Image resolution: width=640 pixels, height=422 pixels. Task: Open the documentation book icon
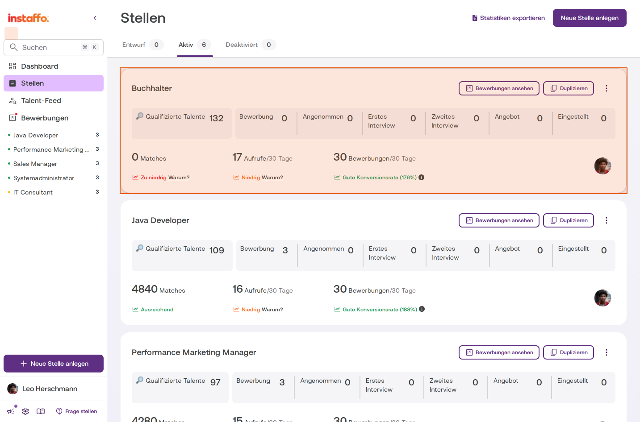pyautogui.click(x=41, y=411)
